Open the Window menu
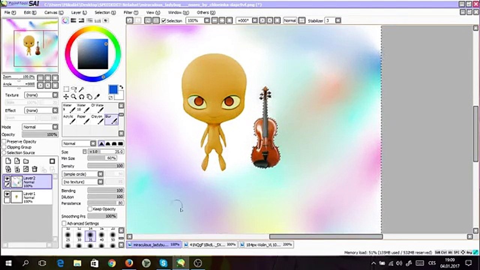480x270 pixels. [178, 12]
